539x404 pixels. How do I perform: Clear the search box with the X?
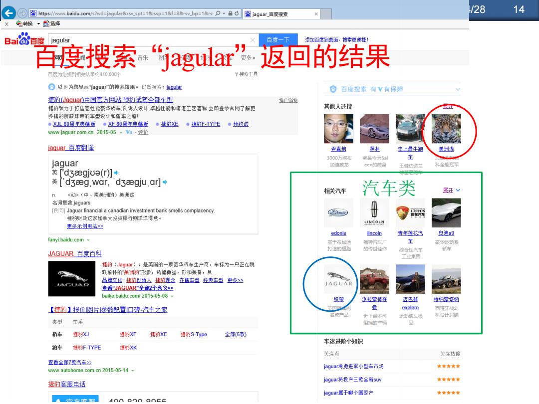(253, 40)
